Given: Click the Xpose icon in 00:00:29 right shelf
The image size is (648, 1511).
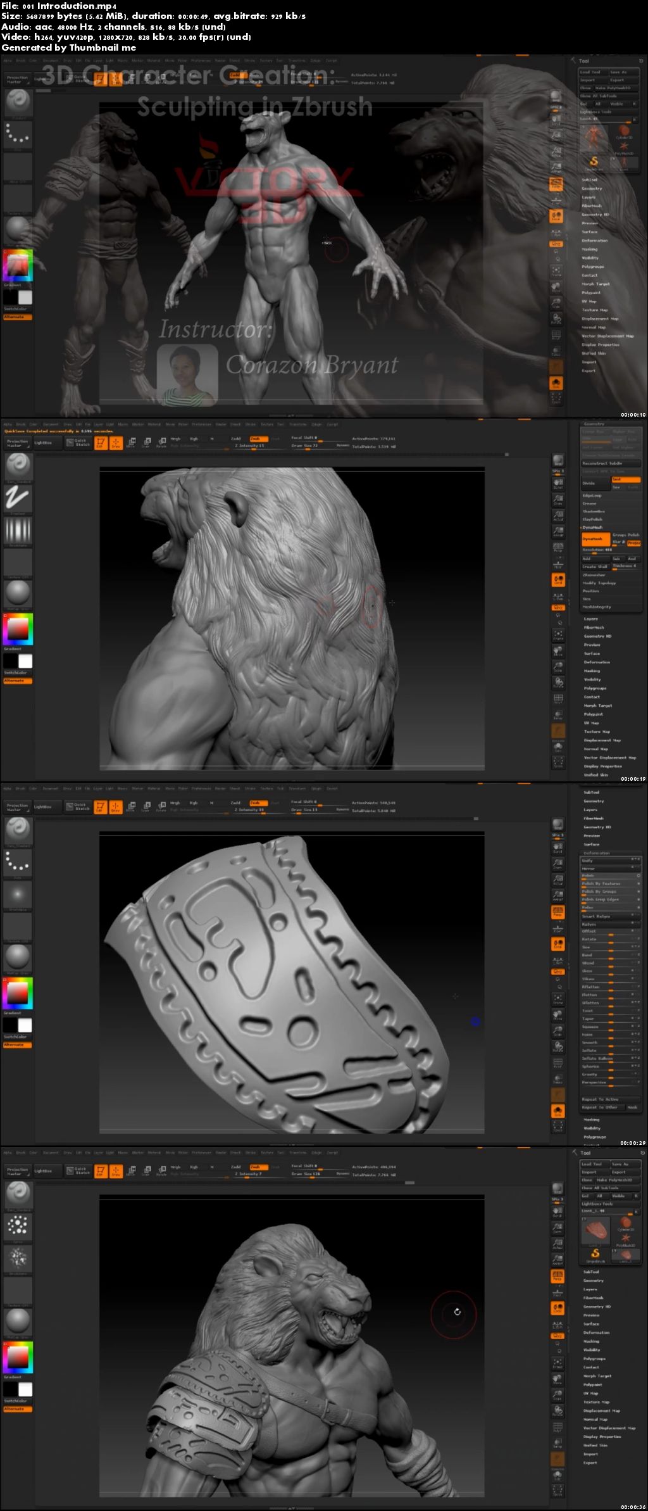Looking at the screenshot, I should pyautogui.click(x=558, y=1126).
